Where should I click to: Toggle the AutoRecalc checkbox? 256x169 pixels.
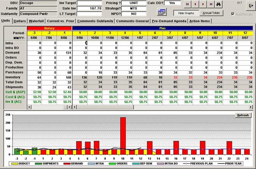click(x=233, y=14)
